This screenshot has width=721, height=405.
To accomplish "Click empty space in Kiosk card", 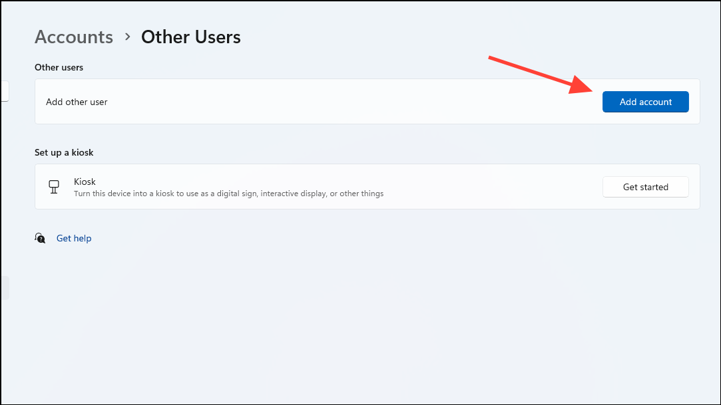I will click(x=493, y=187).
